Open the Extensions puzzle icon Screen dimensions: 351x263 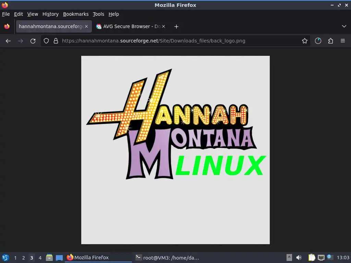(330, 41)
